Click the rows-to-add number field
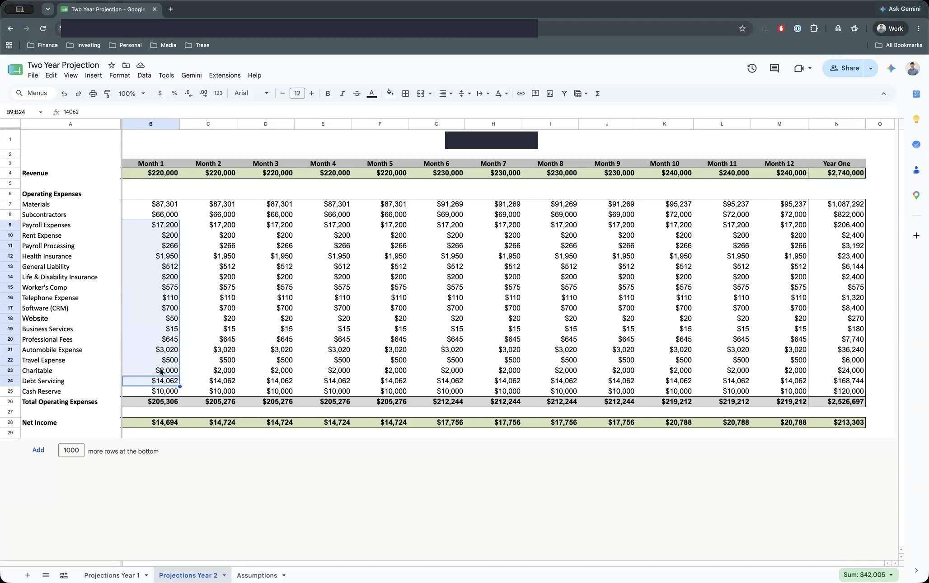The image size is (929, 583). pos(71,450)
